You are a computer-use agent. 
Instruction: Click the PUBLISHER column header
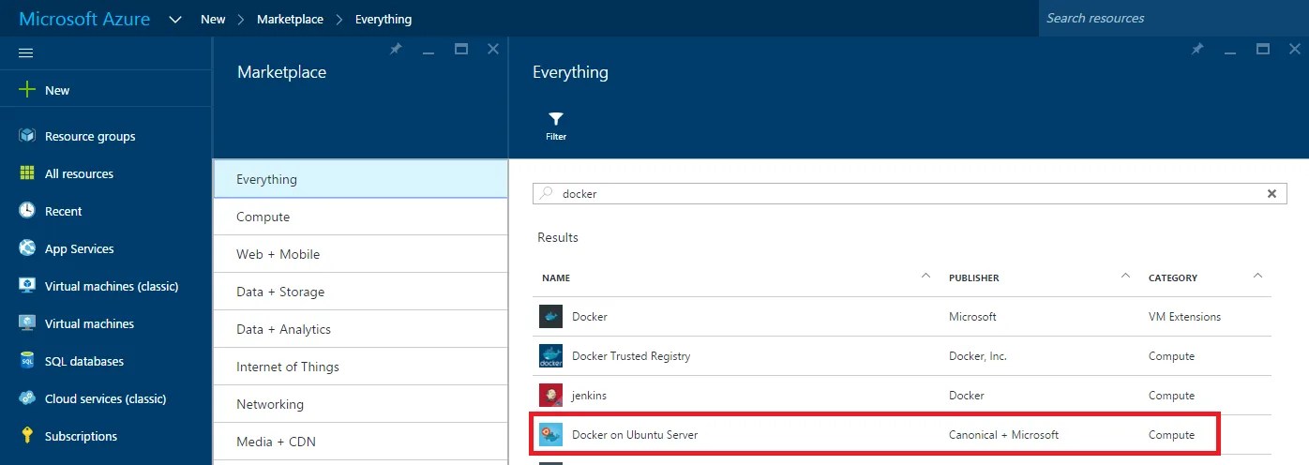973,278
